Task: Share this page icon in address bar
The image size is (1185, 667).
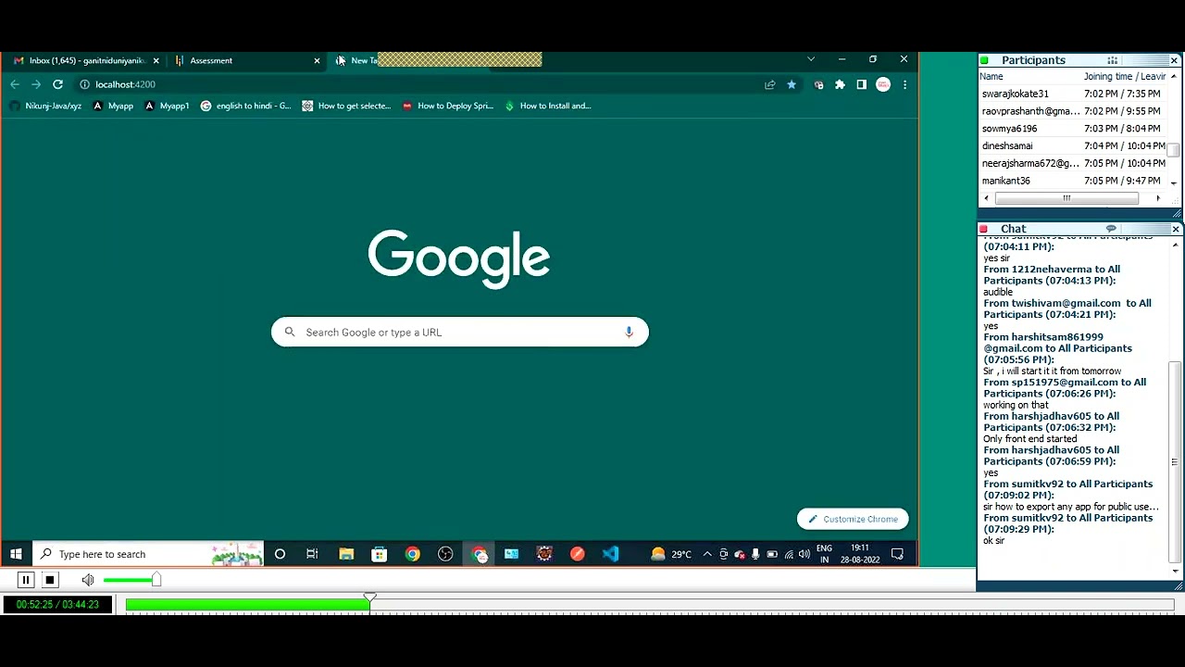Action: tap(769, 84)
